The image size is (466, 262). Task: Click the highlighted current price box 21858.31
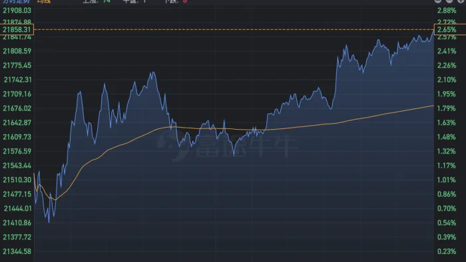pos(17,29)
